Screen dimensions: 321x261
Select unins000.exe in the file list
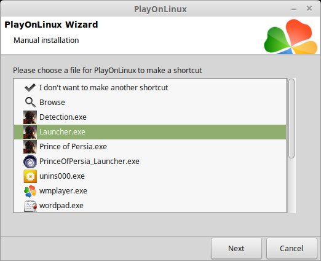pyautogui.click(x=150, y=176)
